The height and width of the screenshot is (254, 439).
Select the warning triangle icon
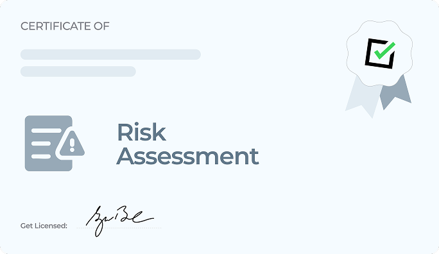(72, 144)
